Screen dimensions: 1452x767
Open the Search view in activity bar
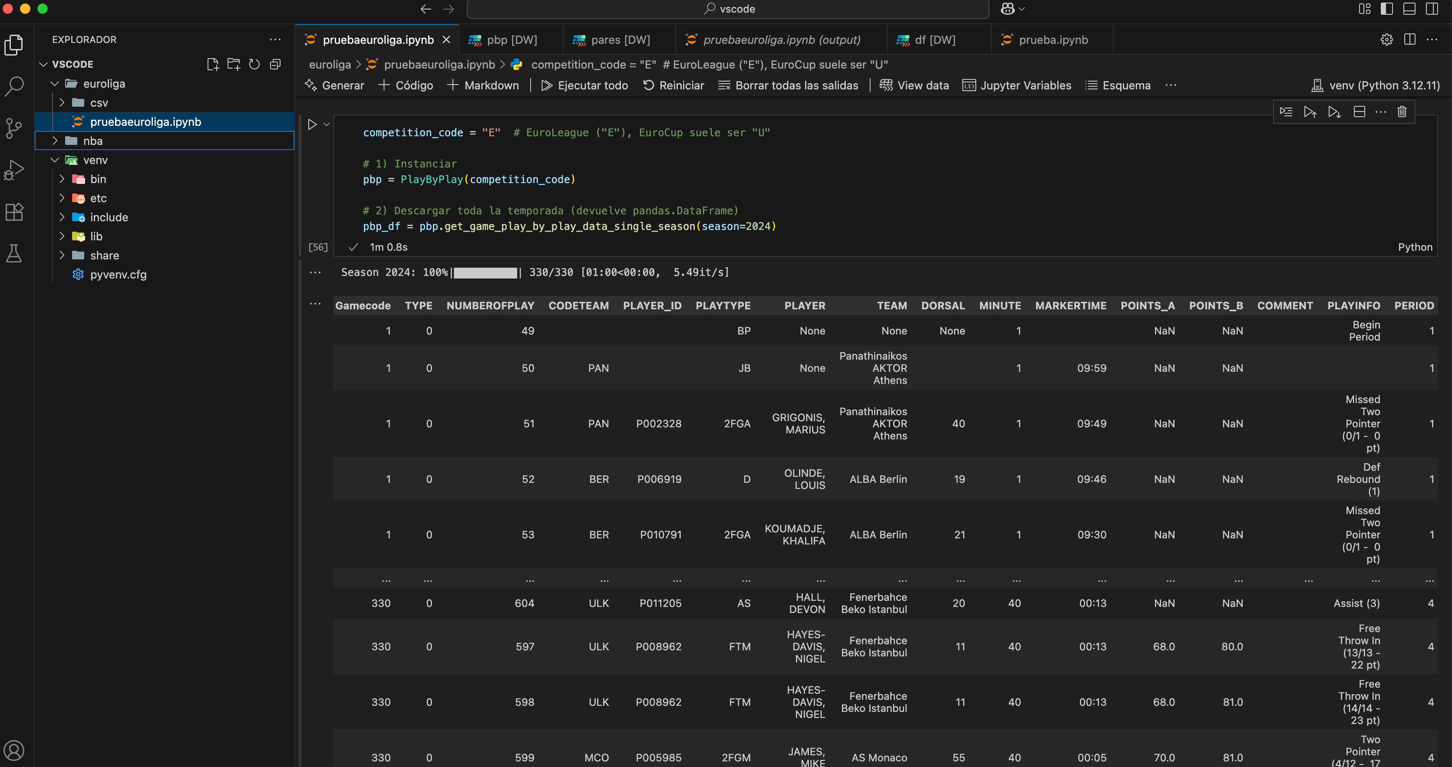[14, 86]
